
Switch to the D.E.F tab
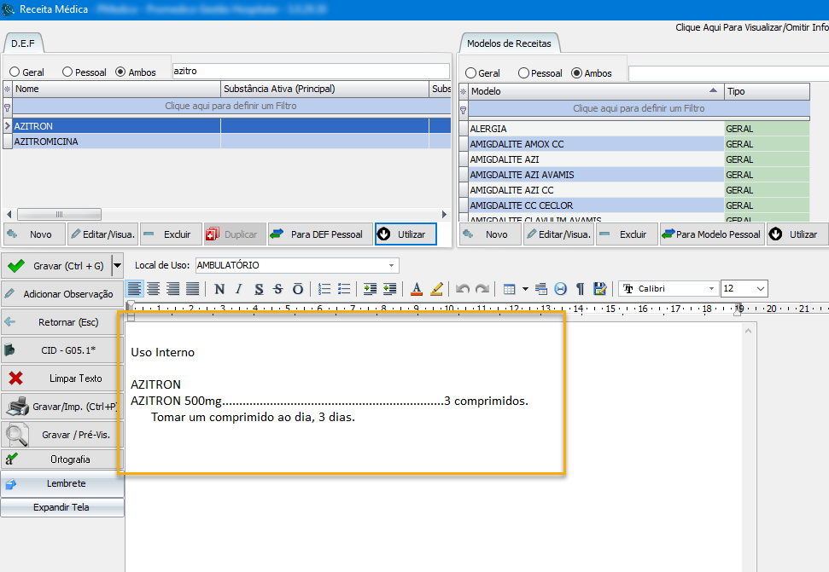click(x=22, y=43)
